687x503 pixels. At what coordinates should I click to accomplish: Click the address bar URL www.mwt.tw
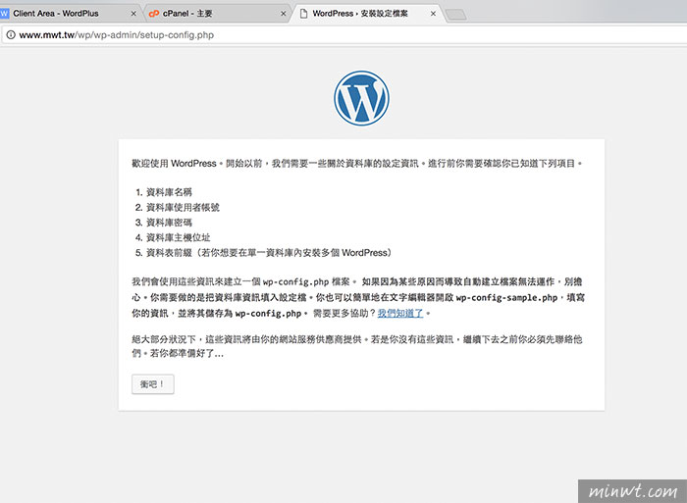point(117,35)
